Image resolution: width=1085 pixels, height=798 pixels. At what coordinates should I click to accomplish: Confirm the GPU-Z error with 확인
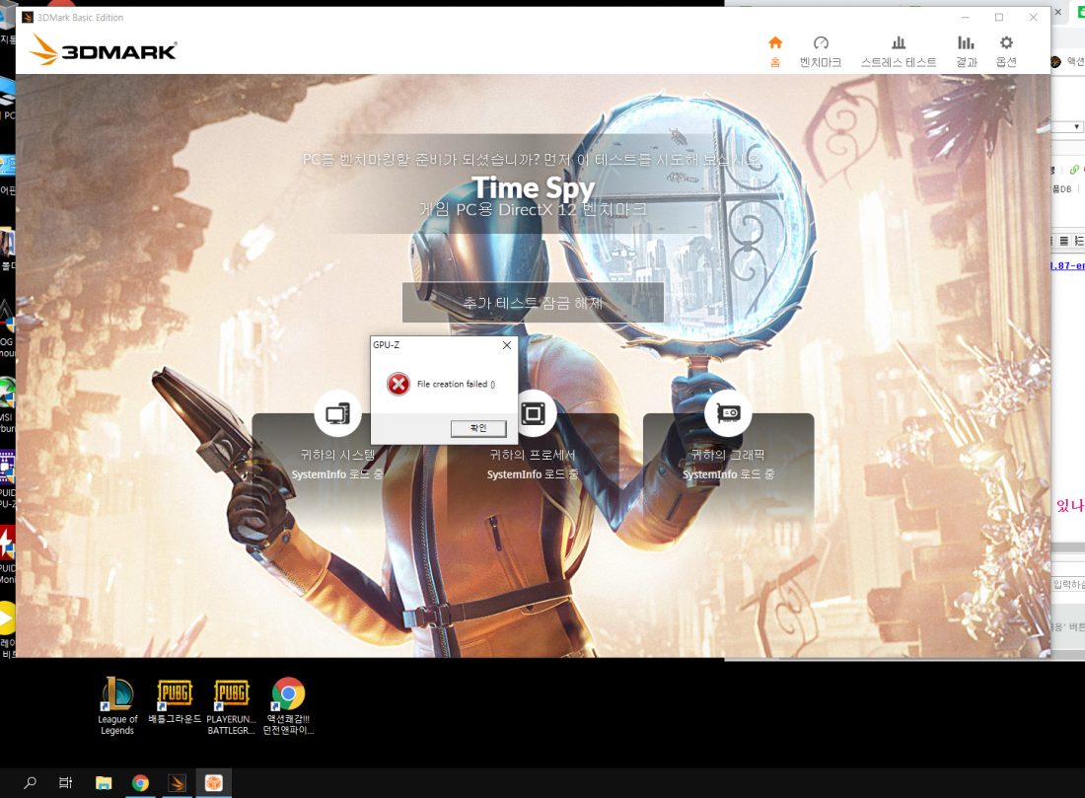pos(478,428)
